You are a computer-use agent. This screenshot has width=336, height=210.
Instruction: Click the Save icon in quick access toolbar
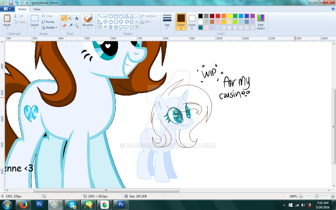pos(11,3)
